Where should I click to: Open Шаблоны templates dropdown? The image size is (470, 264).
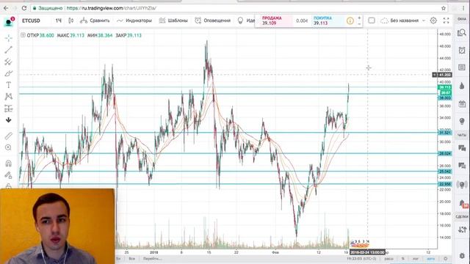click(x=173, y=21)
